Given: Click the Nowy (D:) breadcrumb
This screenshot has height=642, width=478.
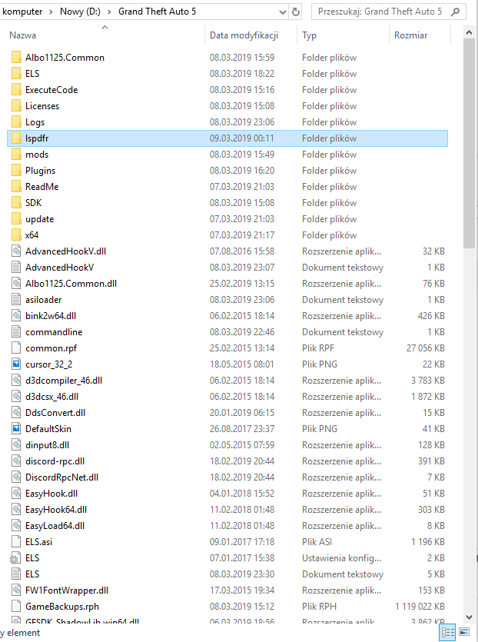Looking at the screenshot, I should pos(80,12).
